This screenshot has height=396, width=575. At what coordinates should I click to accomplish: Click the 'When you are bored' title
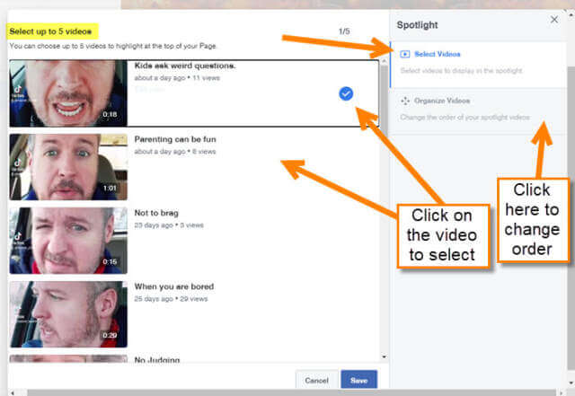click(x=174, y=286)
